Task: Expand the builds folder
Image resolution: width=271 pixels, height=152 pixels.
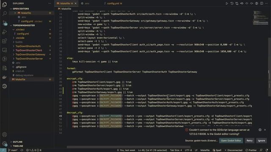Action: [19, 42]
